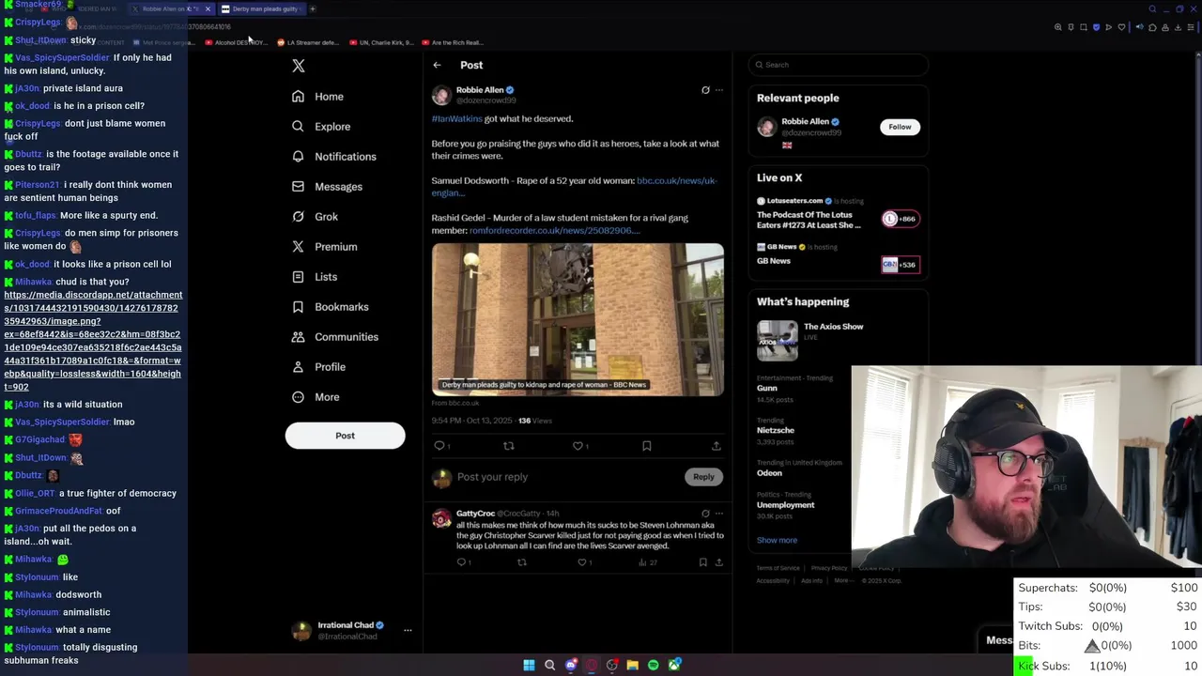The height and width of the screenshot is (676, 1202).
Task: Open Discord from the taskbar
Action: 571,666
